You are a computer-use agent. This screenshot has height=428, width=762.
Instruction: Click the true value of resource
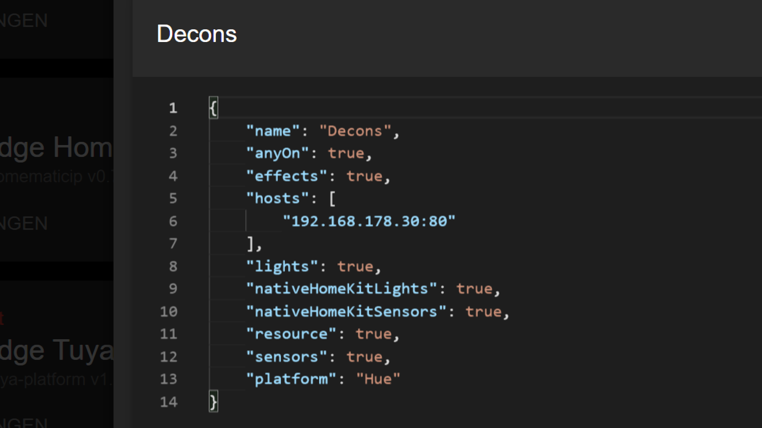[x=373, y=334]
